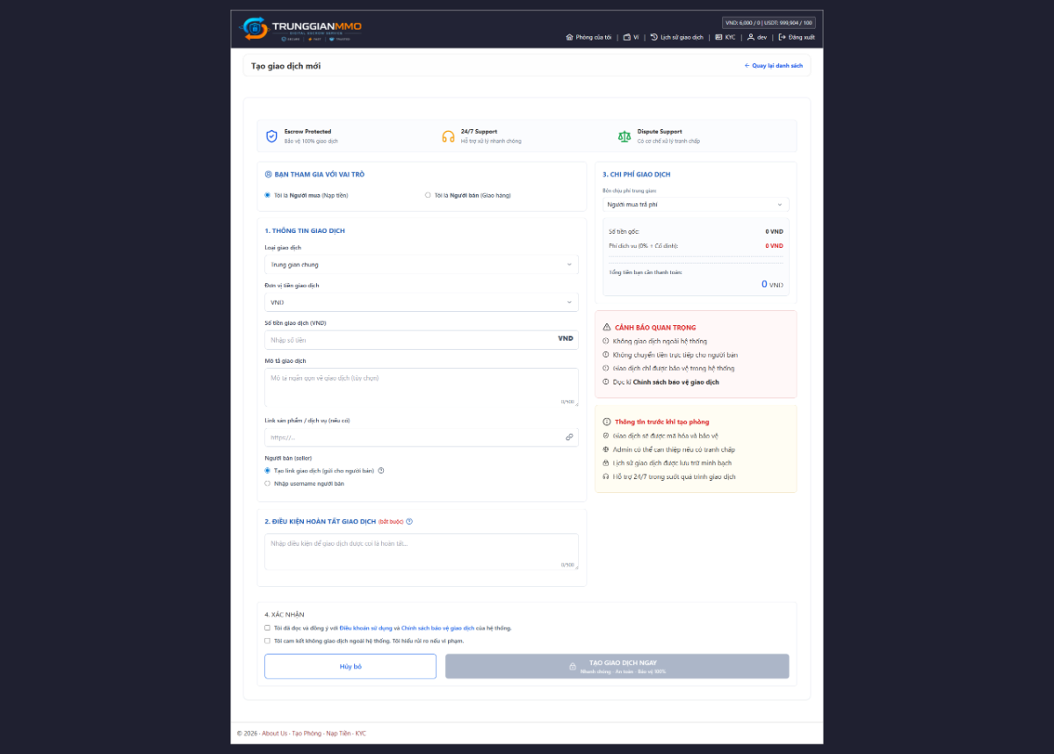
Task: Click the wallet icon beside Ví
Action: (627, 37)
